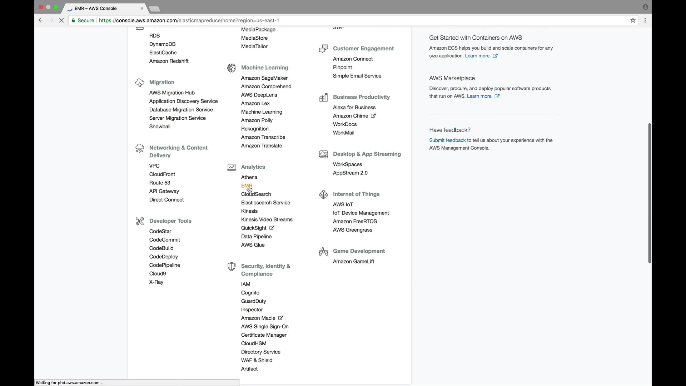Open Amazon SageMaker service
The height and width of the screenshot is (386, 686).
(x=264, y=78)
